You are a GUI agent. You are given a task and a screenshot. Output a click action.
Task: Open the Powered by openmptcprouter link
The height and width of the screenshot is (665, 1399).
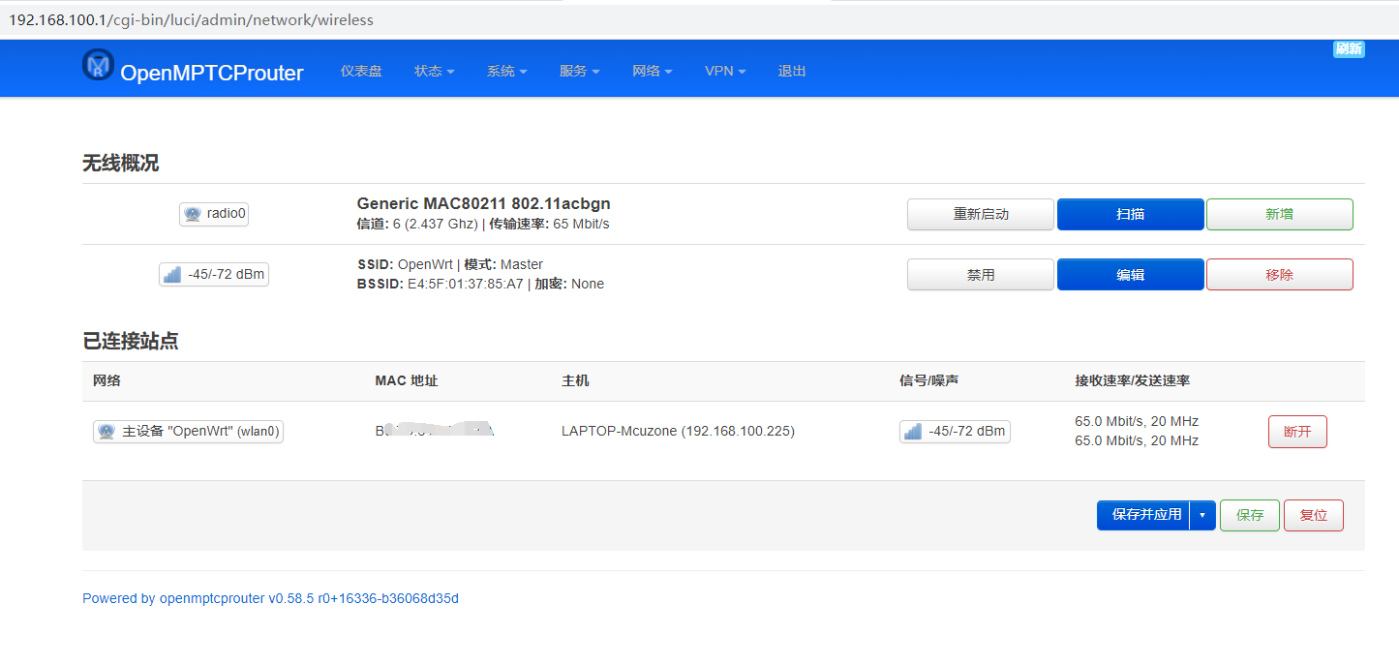click(270, 597)
